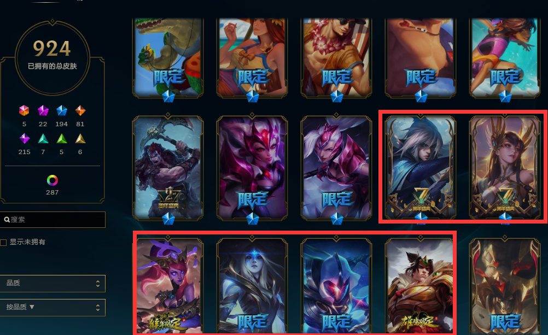
Task: Select the orange gem icon above count 81
Action: (x=80, y=111)
